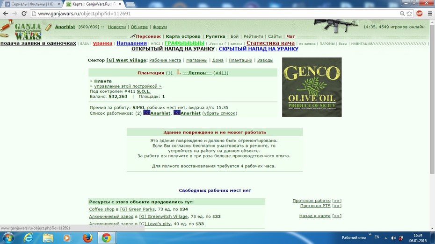Screen dimensions: 435x244
Task: Open the Windows Start button
Action: click(8, 237)
